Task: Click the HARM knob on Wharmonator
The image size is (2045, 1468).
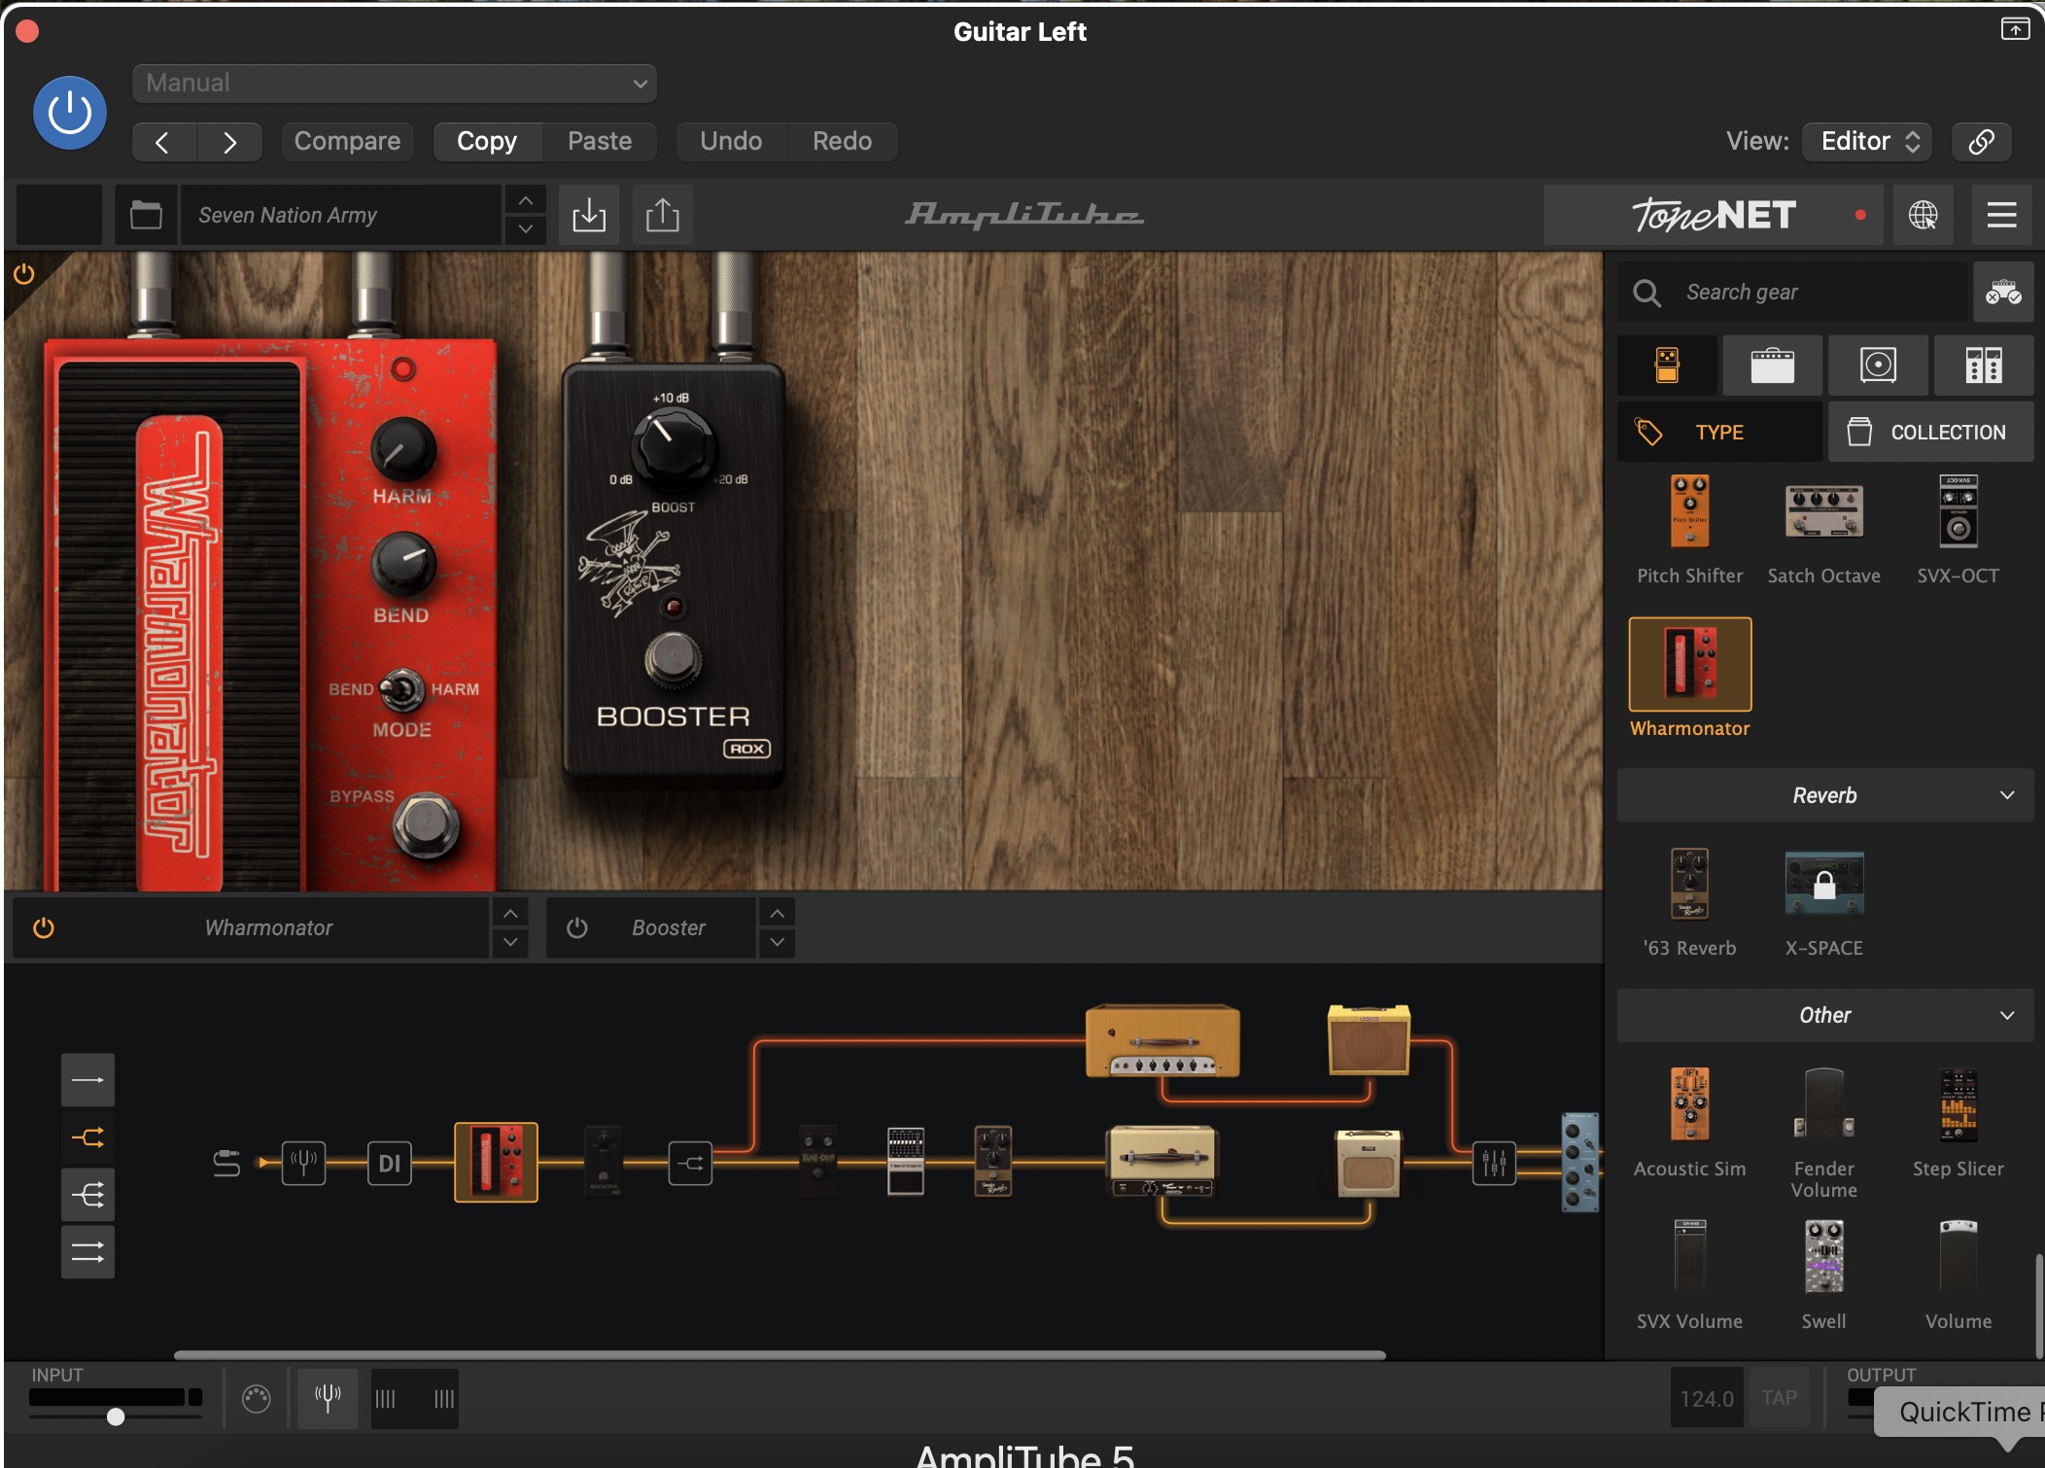Action: tap(402, 449)
